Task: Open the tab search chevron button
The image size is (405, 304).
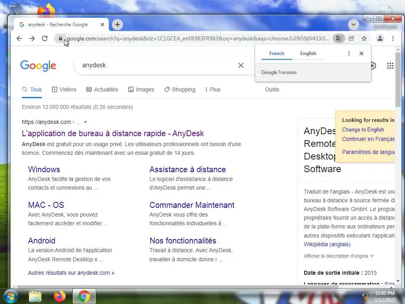Action: pyautogui.click(x=353, y=25)
